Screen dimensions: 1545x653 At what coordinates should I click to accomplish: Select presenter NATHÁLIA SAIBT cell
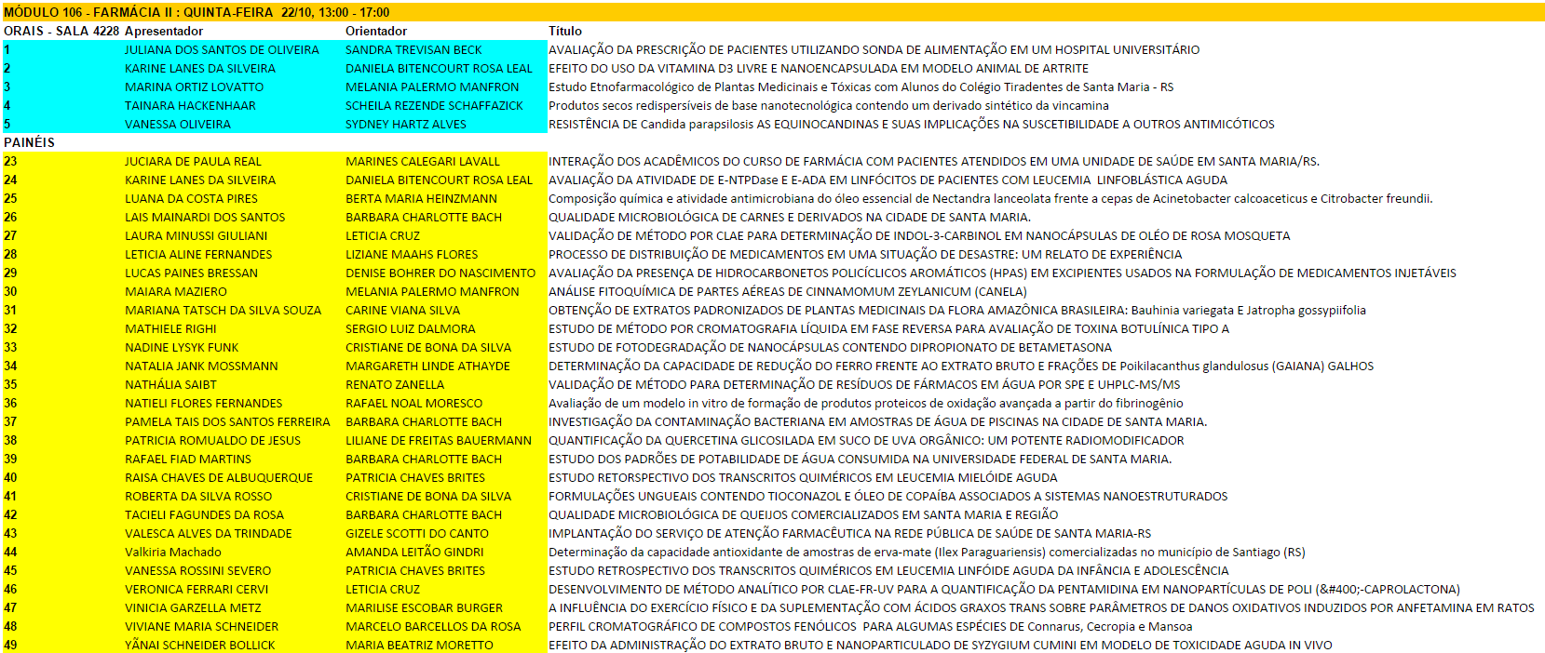[170, 384]
